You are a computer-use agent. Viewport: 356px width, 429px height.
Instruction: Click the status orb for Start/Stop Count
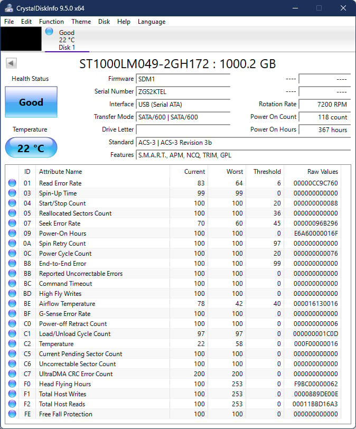click(x=12, y=203)
